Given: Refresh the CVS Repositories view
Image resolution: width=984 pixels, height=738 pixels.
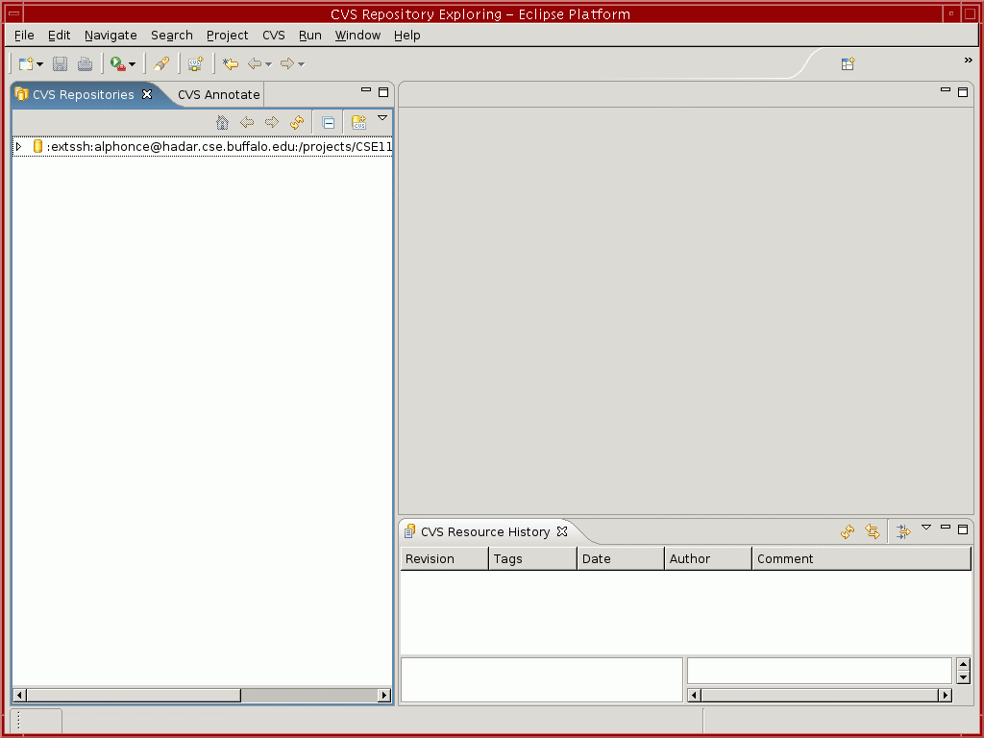Looking at the screenshot, I should click(297, 122).
